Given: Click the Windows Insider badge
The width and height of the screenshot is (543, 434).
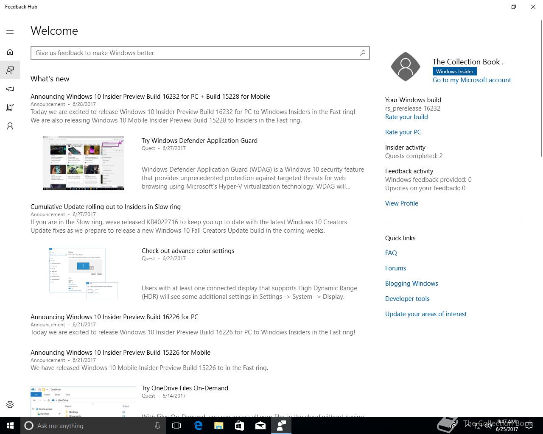Looking at the screenshot, I should coord(455,72).
